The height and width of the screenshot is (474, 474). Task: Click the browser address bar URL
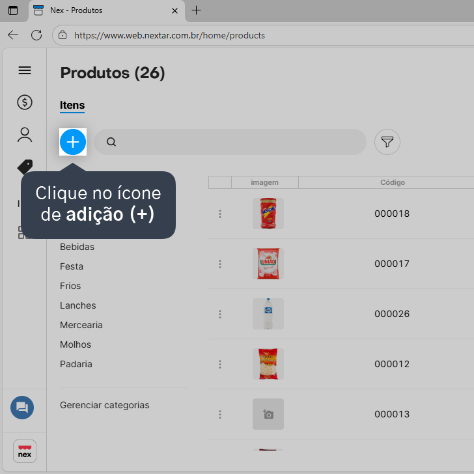(x=169, y=35)
